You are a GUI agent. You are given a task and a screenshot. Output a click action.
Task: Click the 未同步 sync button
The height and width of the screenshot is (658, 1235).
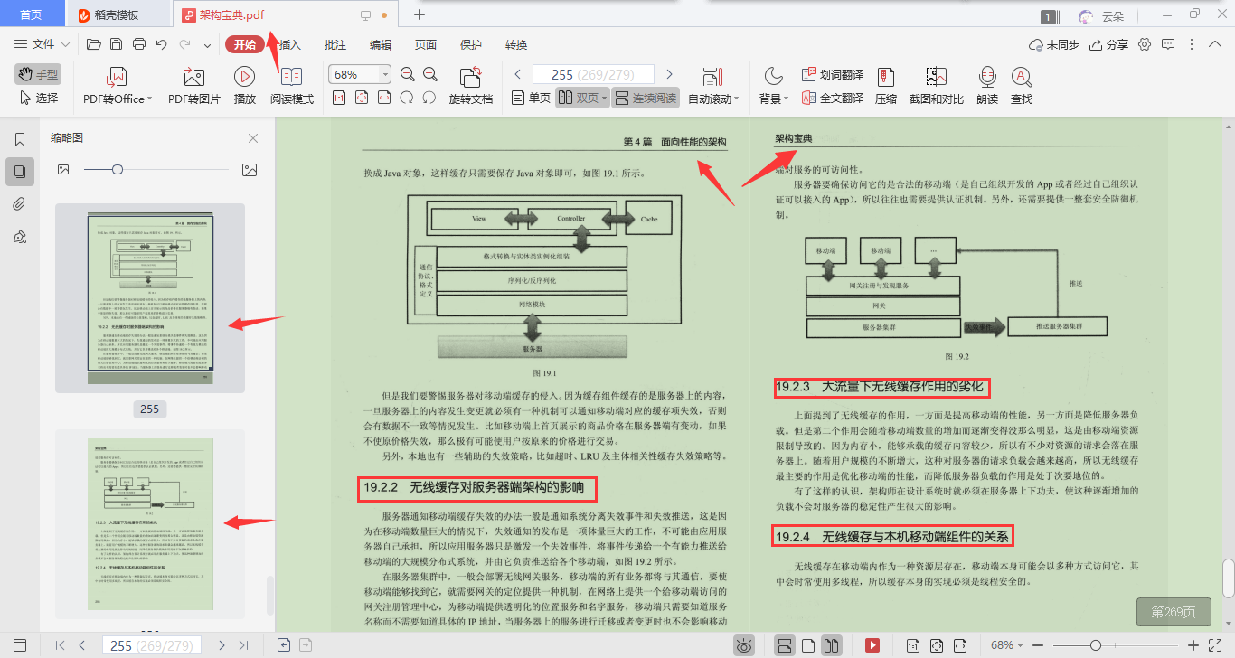[1054, 44]
